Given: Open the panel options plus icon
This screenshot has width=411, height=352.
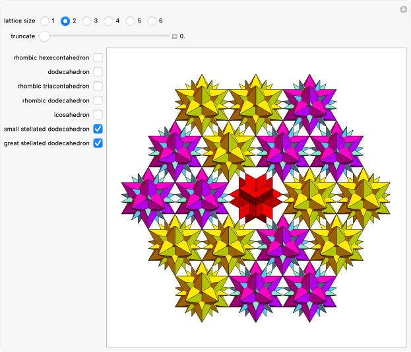Looking at the screenshot, I should click(403, 9).
